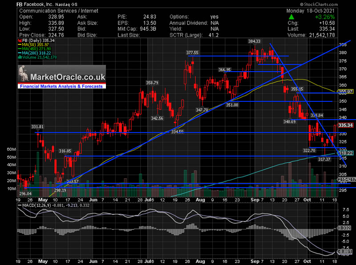Click the MarketOracle.co.uk site name text

(x=69, y=76)
